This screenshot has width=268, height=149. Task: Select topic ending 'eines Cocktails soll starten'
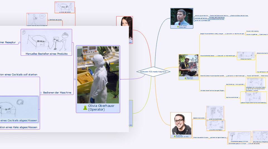[18, 74]
